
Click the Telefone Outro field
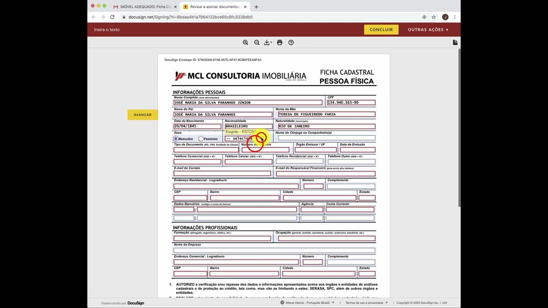point(351,162)
